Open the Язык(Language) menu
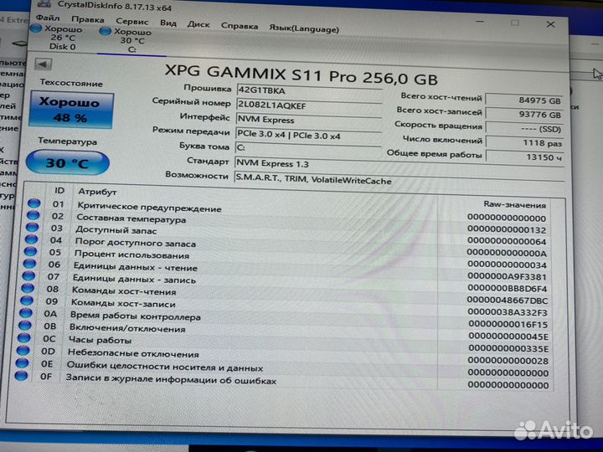This screenshot has width=603, height=452. tap(304, 28)
